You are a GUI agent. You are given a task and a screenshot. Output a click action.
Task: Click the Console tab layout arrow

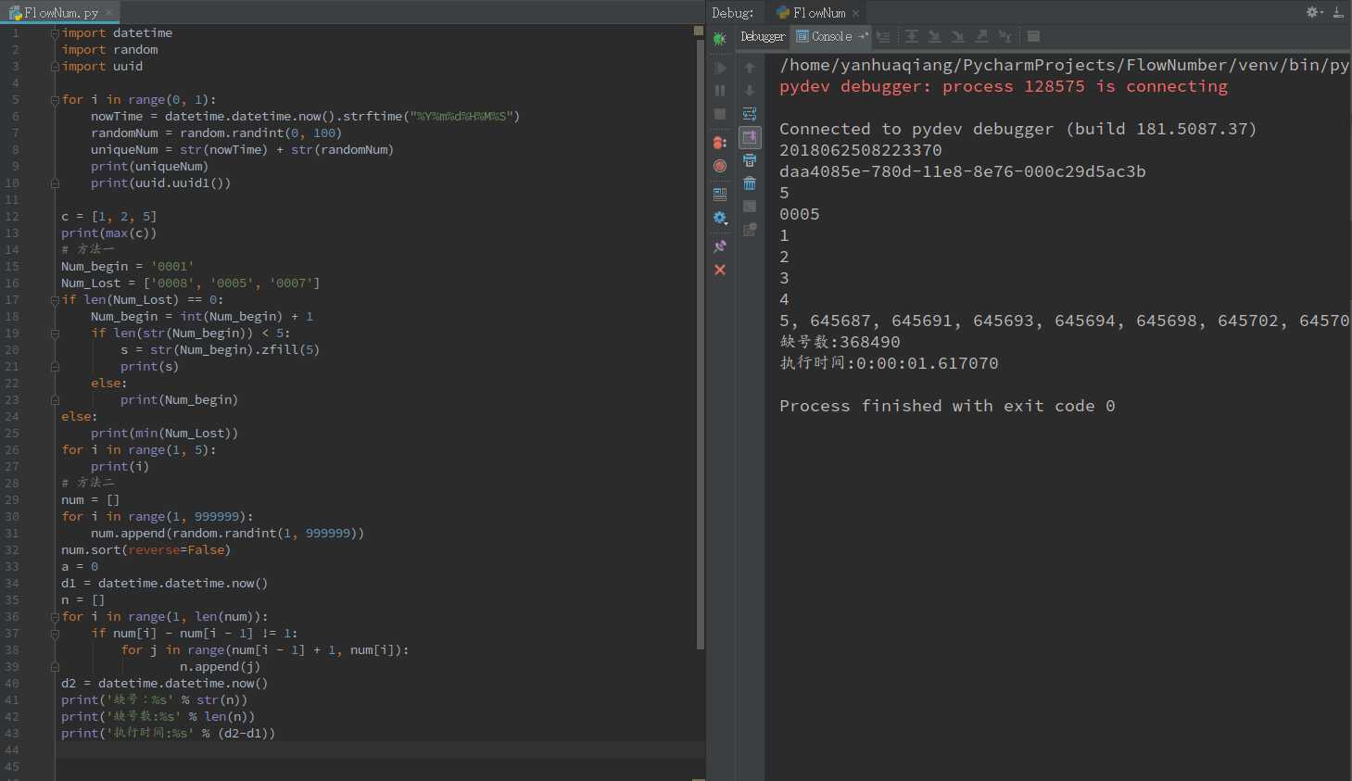pyautogui.click(x=864, y=36)
